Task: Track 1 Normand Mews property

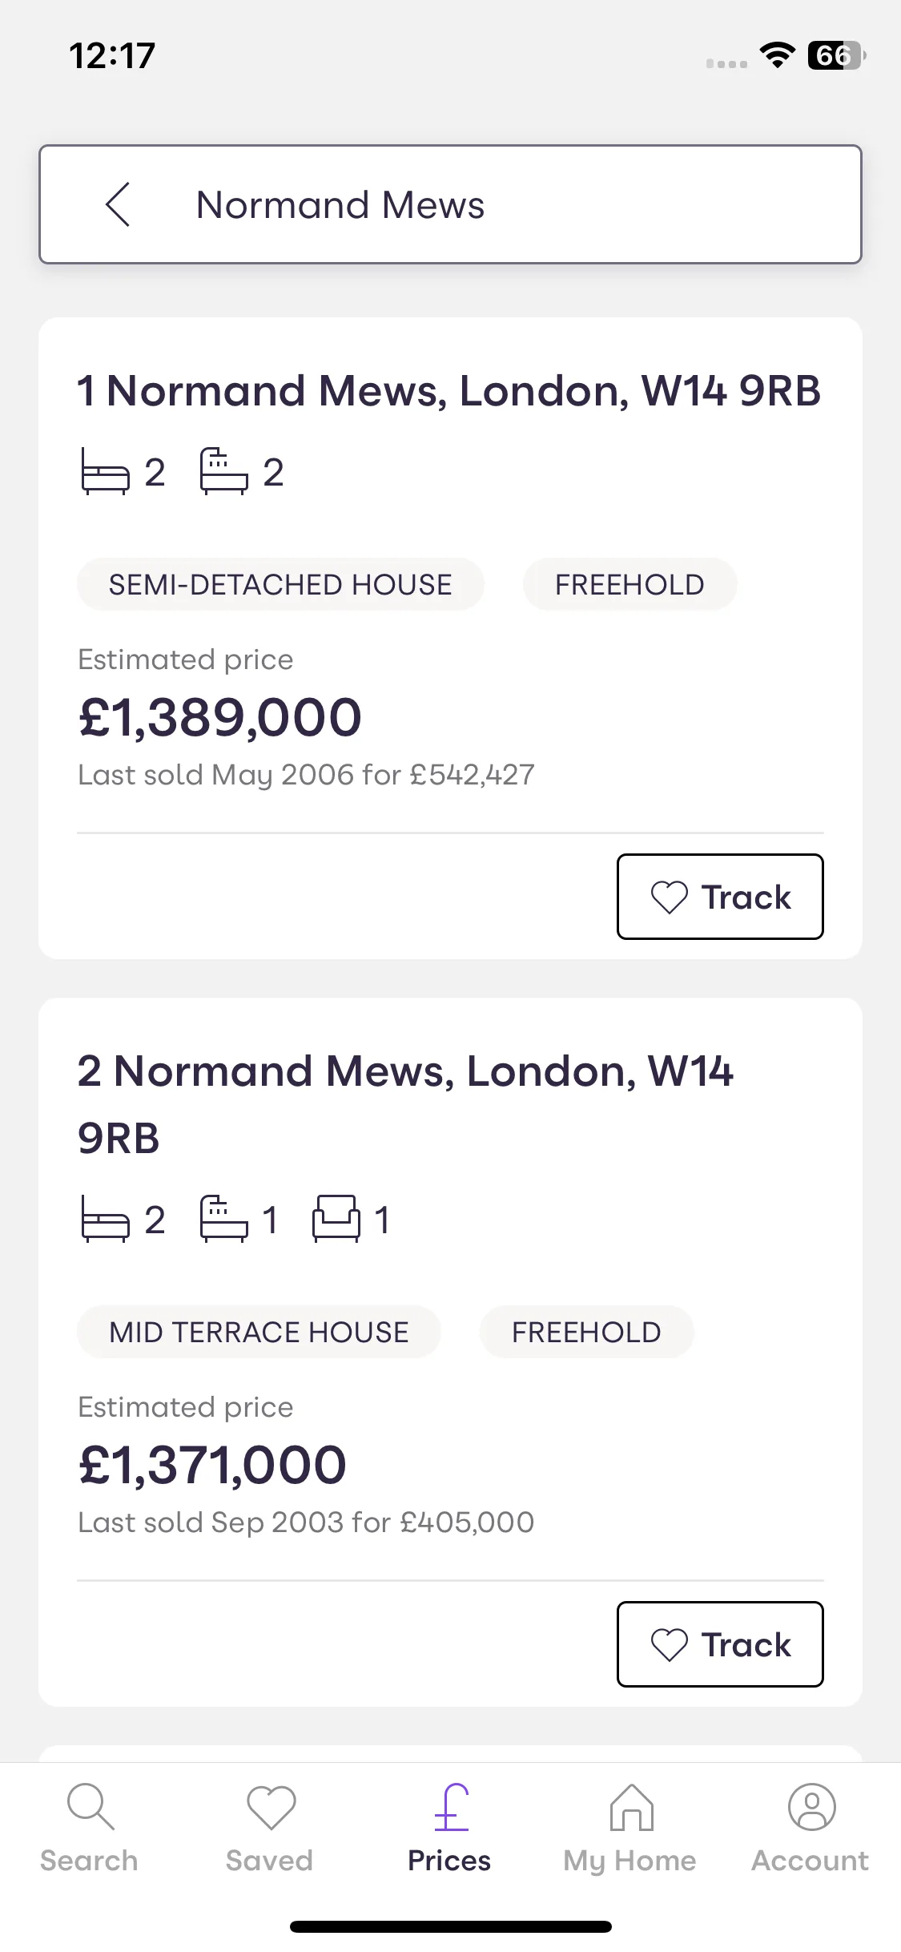Action: click(720, 897)
